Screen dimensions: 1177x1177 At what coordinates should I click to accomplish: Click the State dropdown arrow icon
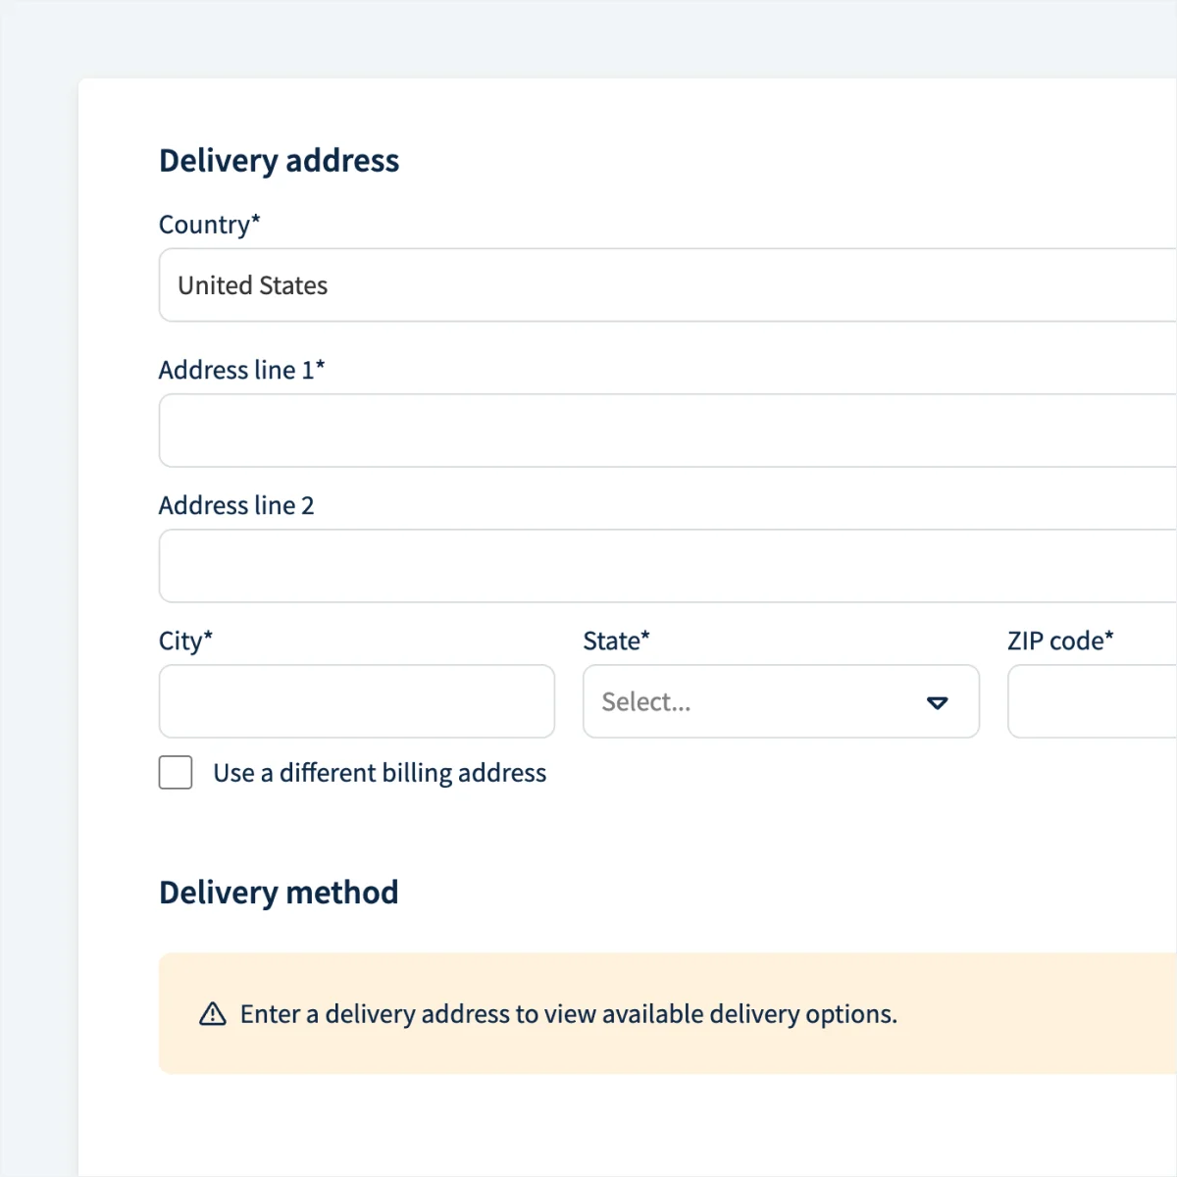937,702
